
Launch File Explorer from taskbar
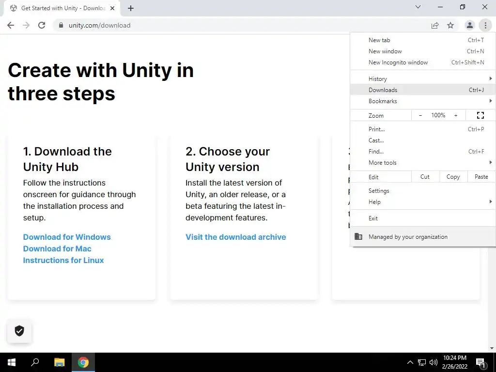click(x=59, y=362)
